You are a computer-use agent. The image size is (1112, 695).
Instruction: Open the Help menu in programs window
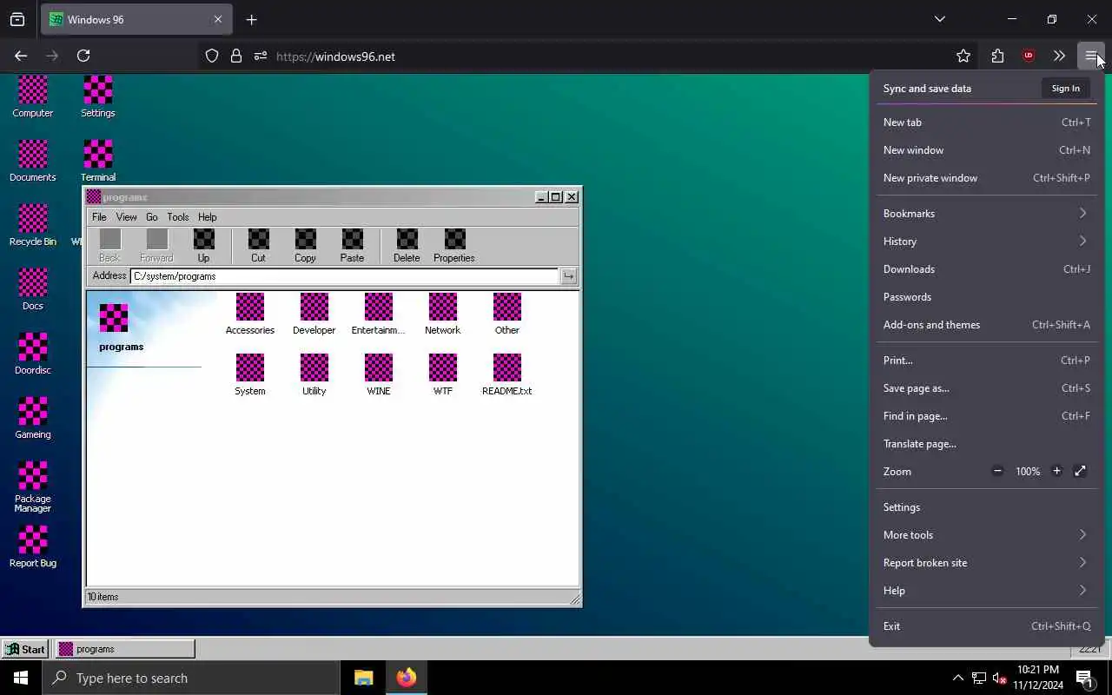pos(207,217)
